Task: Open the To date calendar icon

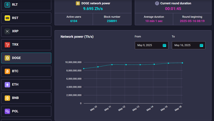Action: point(201,45)
